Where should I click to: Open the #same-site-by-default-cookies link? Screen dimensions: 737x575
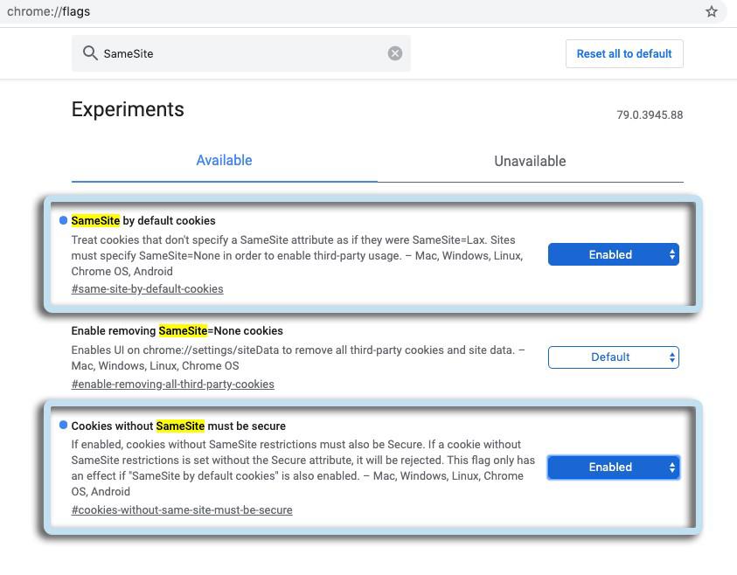tap(147, 289)
